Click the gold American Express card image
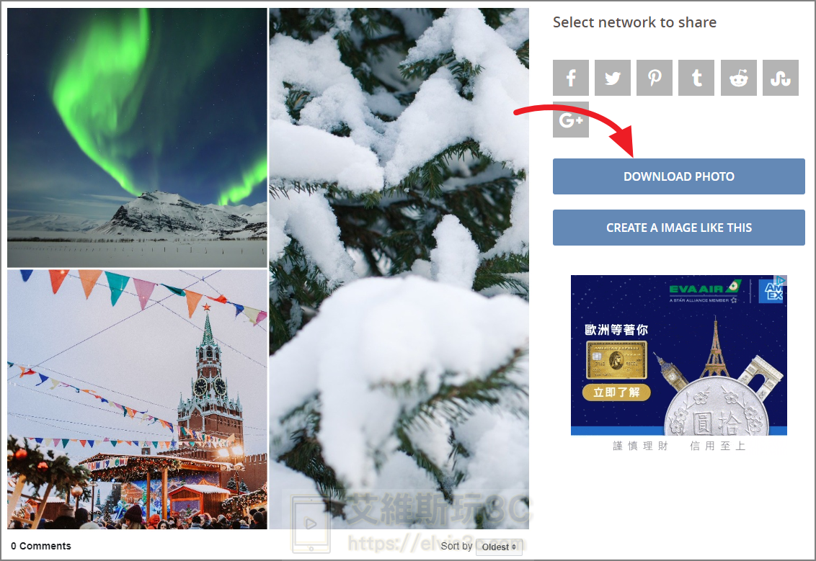The image size is (816, 561). pos(616,360)
